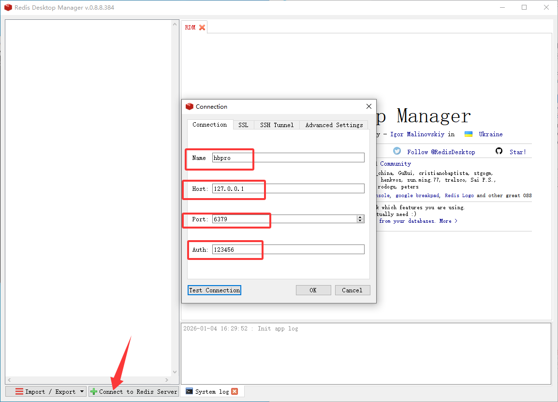The height and width of the screenshot is (402, 558).
Task: Select the System log tab
Action: [x=212, y=391]
